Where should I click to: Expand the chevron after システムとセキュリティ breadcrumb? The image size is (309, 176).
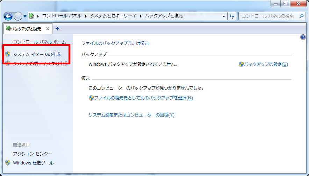coord(141,16)
